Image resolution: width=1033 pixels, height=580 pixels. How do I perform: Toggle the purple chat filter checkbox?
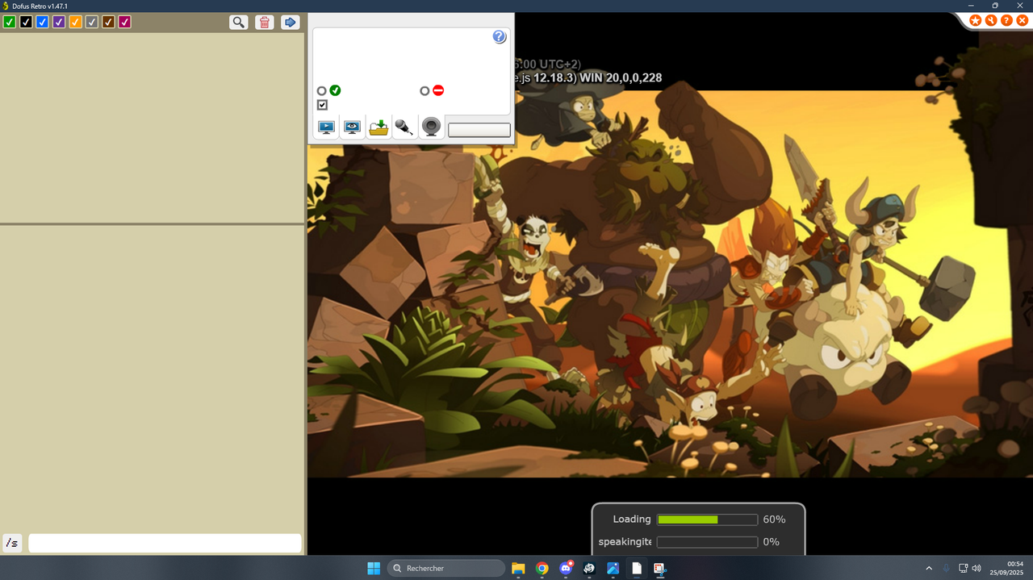59,22
